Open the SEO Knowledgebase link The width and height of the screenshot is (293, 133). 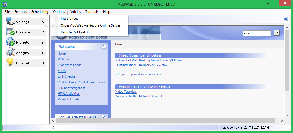tap(72, 88)
